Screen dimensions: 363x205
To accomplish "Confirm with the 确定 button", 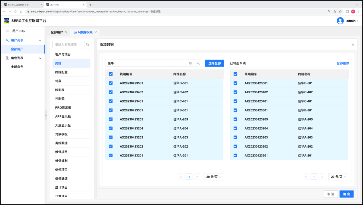I will tap(346, 194).
